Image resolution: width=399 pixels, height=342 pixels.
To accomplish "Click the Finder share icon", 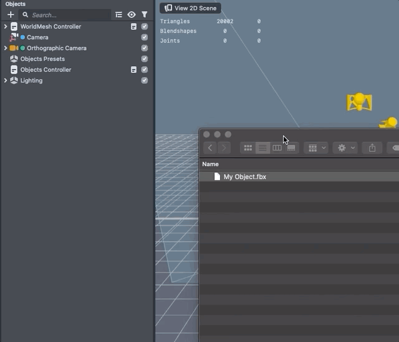I will [x=372, y=148].
